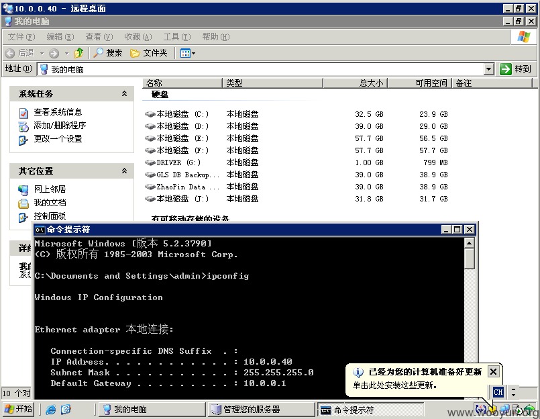Viewport: 540px width, 419px height.
Task: Open the 帮助(H) menu
Action: tap(216, 36)
